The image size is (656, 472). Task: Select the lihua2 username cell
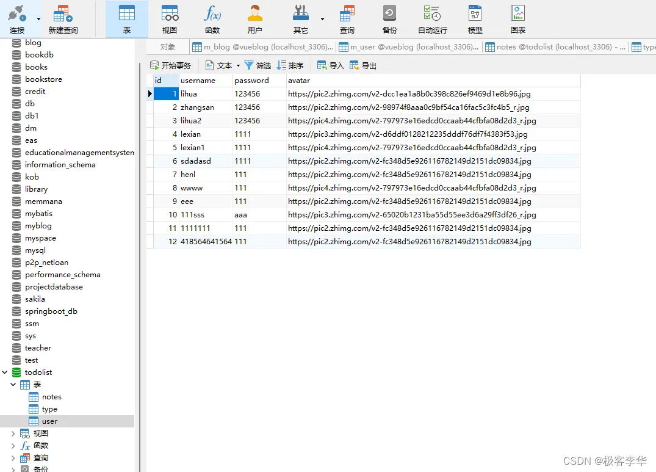coord(206,120)
